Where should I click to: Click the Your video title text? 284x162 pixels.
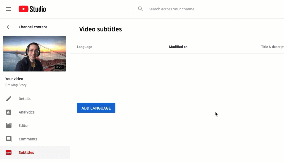coord(14,79)
